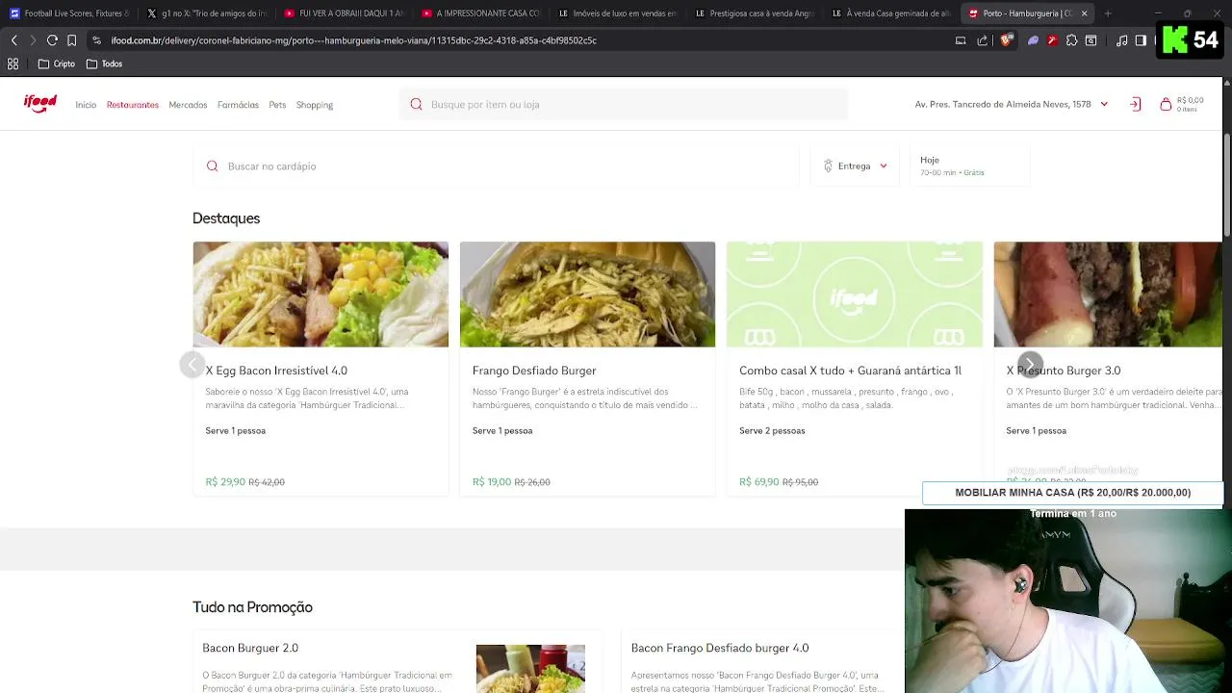
Task: Open the Bacon Frango Desfiado burger 4.0 item
Action: click(x=763, y=662)
